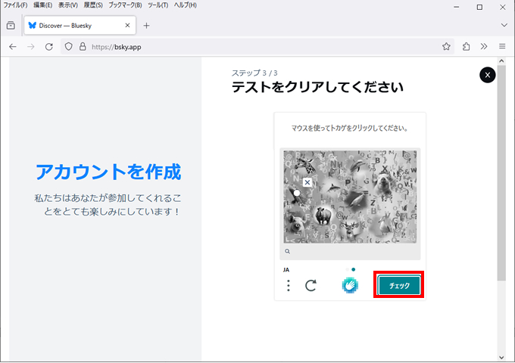Open the Firefox hamburger application menu

point(502,47)
